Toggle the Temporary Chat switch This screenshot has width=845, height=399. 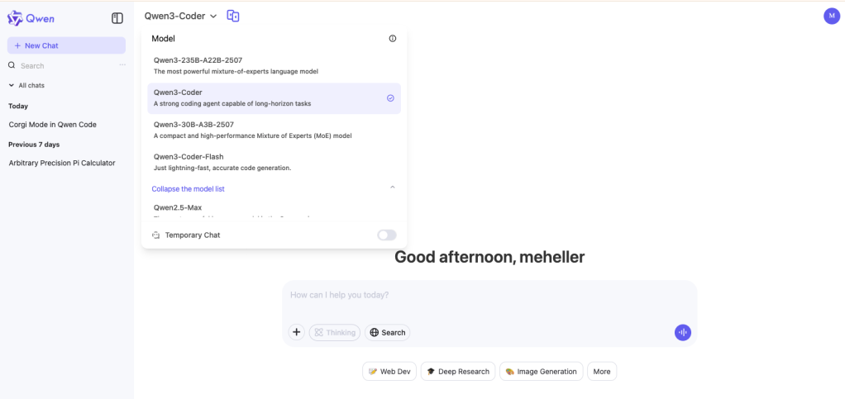(x=387, y=235)
